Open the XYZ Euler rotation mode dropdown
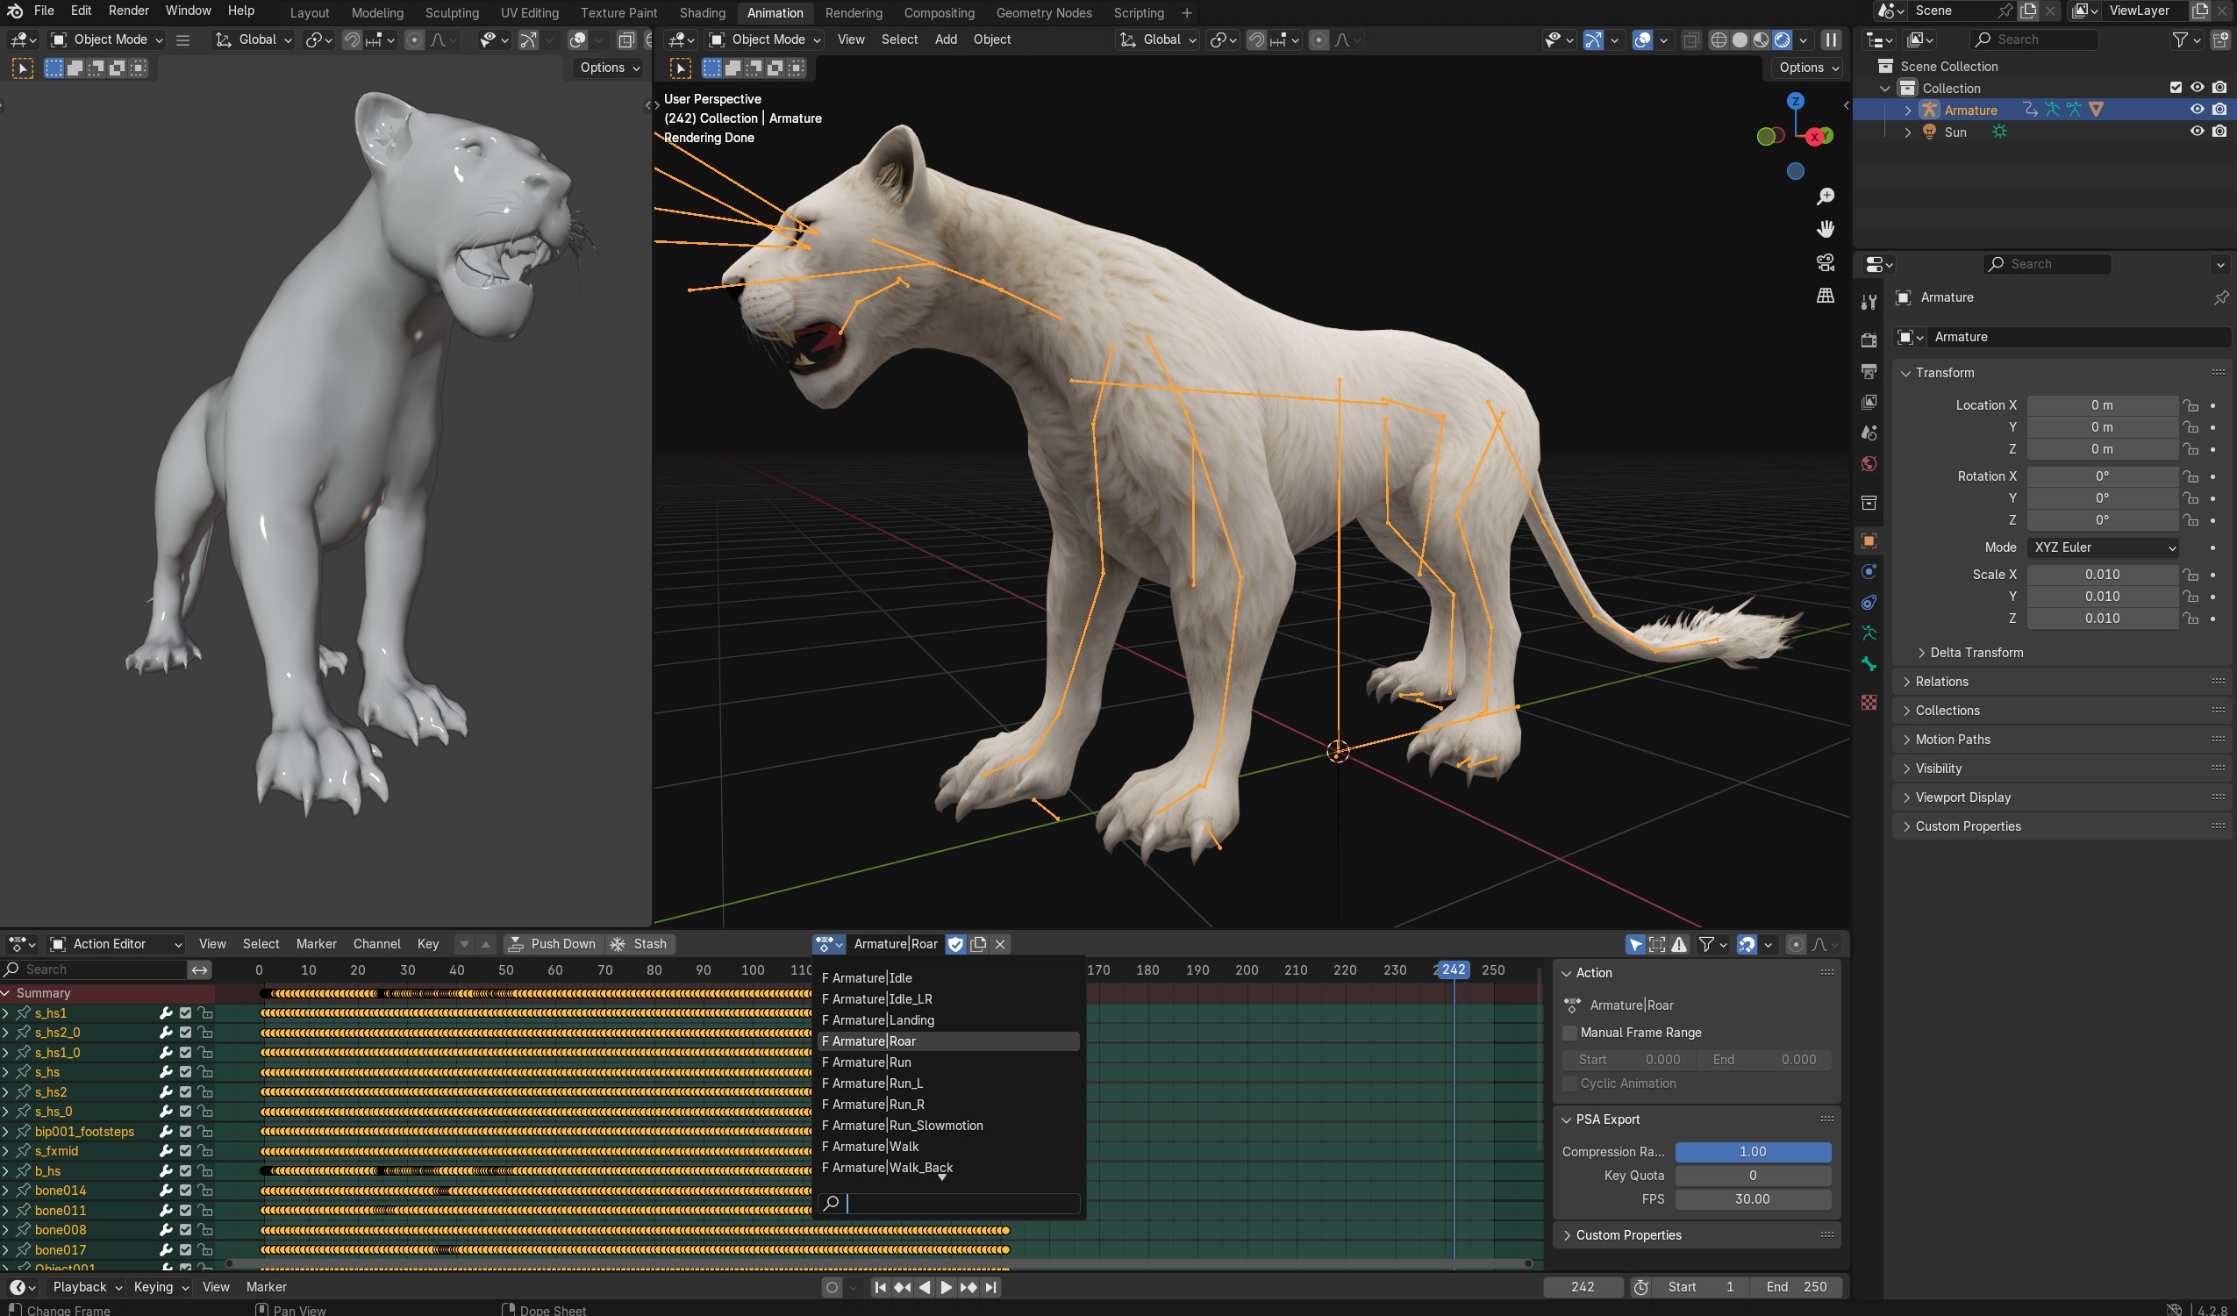 click(2103, 547)
